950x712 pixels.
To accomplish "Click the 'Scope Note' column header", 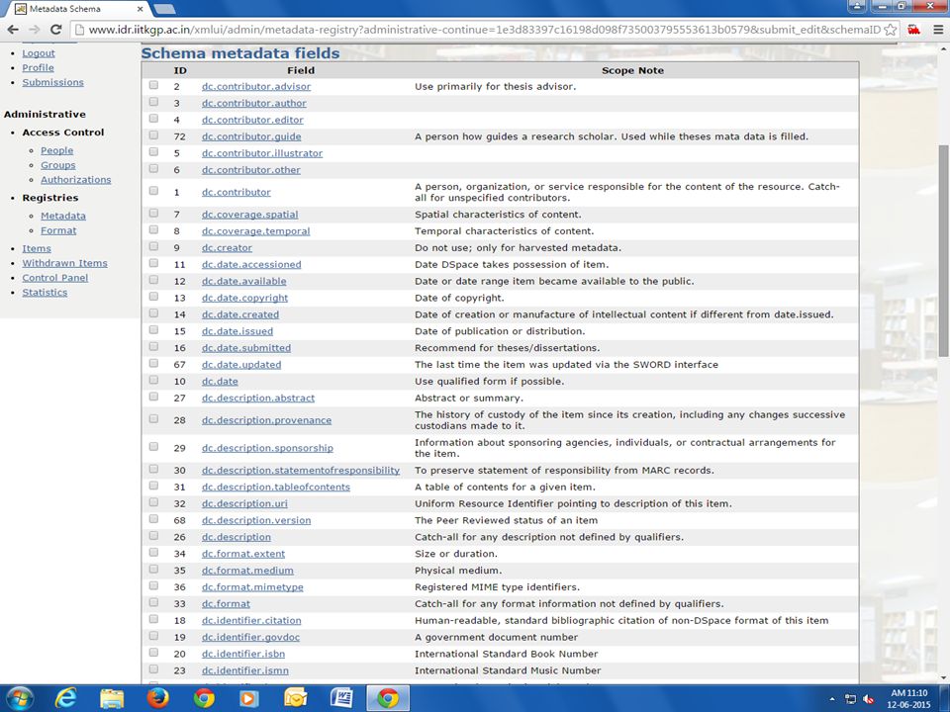I will tap(632, 70).
